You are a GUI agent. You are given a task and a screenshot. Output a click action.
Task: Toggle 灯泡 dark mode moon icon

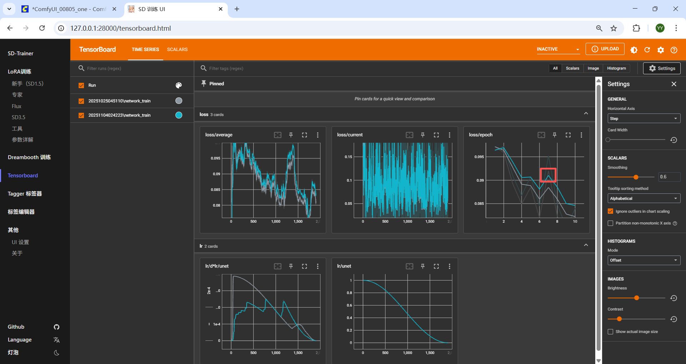[56, 353]
